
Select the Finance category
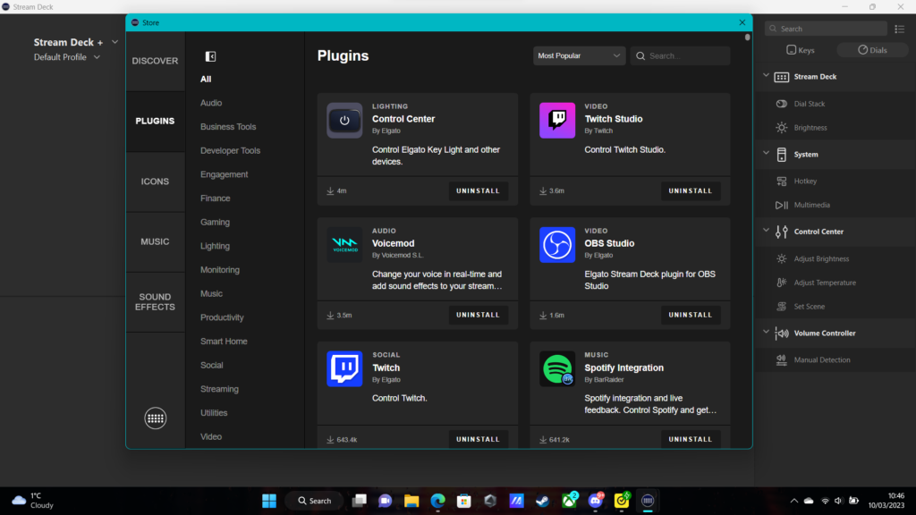215,198
